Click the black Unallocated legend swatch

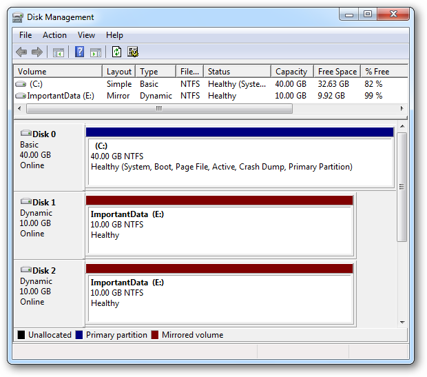tap(21, 335)
